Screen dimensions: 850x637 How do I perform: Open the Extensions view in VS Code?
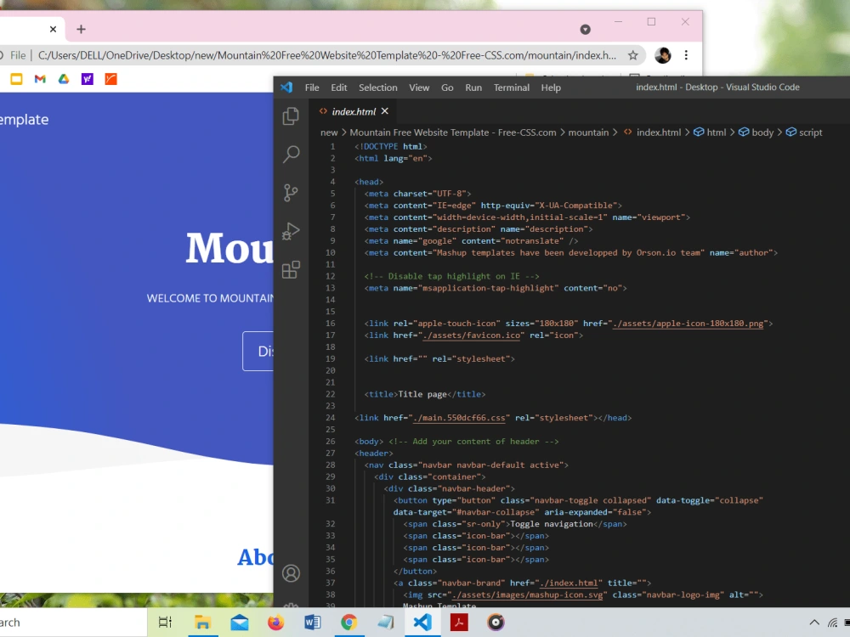click(291, 270)
